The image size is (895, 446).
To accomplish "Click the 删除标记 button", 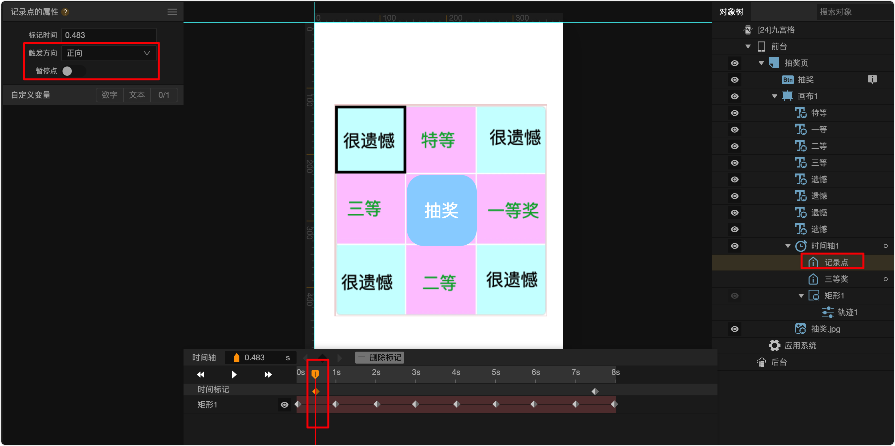I will (379, 357).
